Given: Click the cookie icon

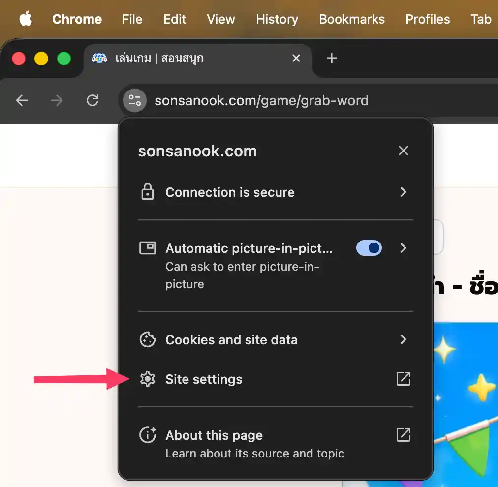Looking at the screenshot, I should click(148, 340).
